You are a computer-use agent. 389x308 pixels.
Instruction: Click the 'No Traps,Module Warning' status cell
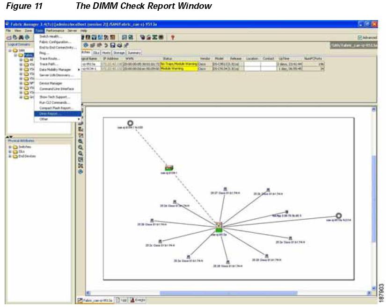[x=179, y=64]
